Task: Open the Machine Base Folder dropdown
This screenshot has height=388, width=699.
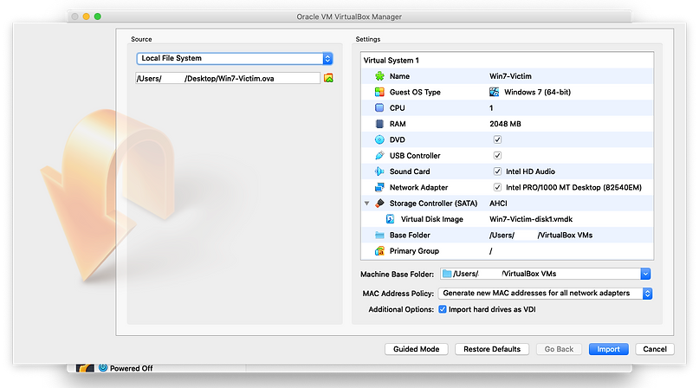Action: point(645,274)
